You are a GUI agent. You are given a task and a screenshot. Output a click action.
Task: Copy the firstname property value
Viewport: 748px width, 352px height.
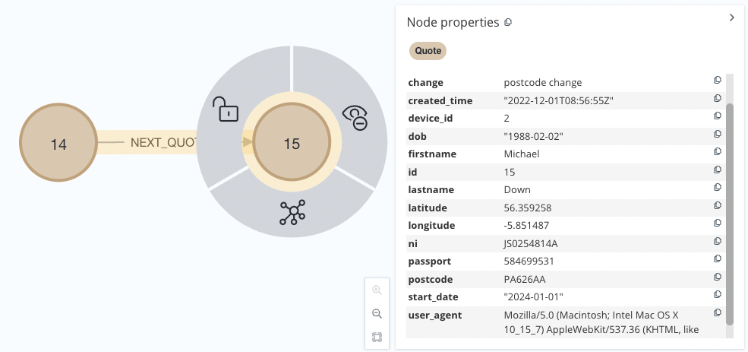click(717, 152)
